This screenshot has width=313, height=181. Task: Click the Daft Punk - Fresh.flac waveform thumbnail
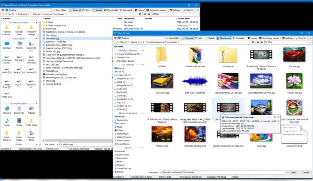point(195,81)
